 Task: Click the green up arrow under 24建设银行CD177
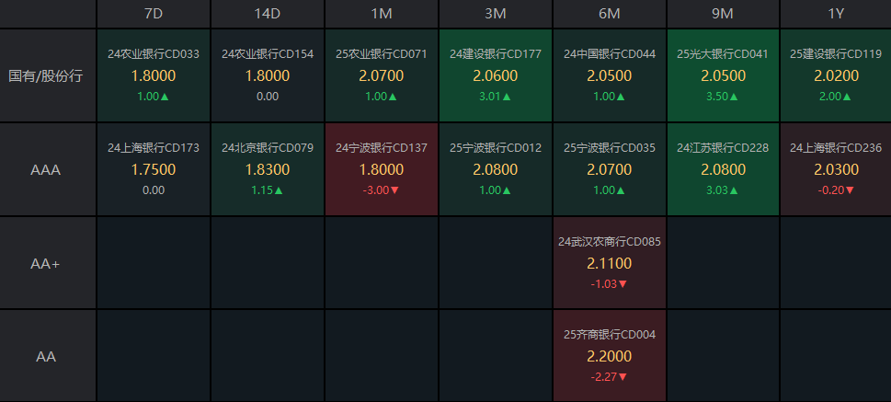508,97
